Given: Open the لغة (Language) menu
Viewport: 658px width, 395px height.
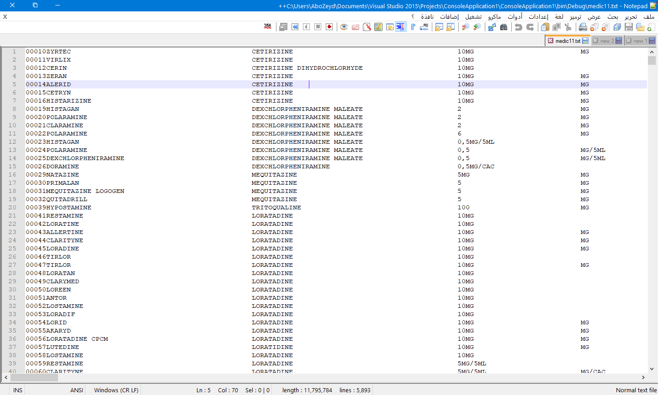Looking at the screenshot, I should 559,17.
